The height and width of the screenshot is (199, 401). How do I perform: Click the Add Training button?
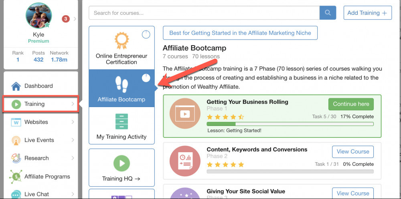[367, 13]
